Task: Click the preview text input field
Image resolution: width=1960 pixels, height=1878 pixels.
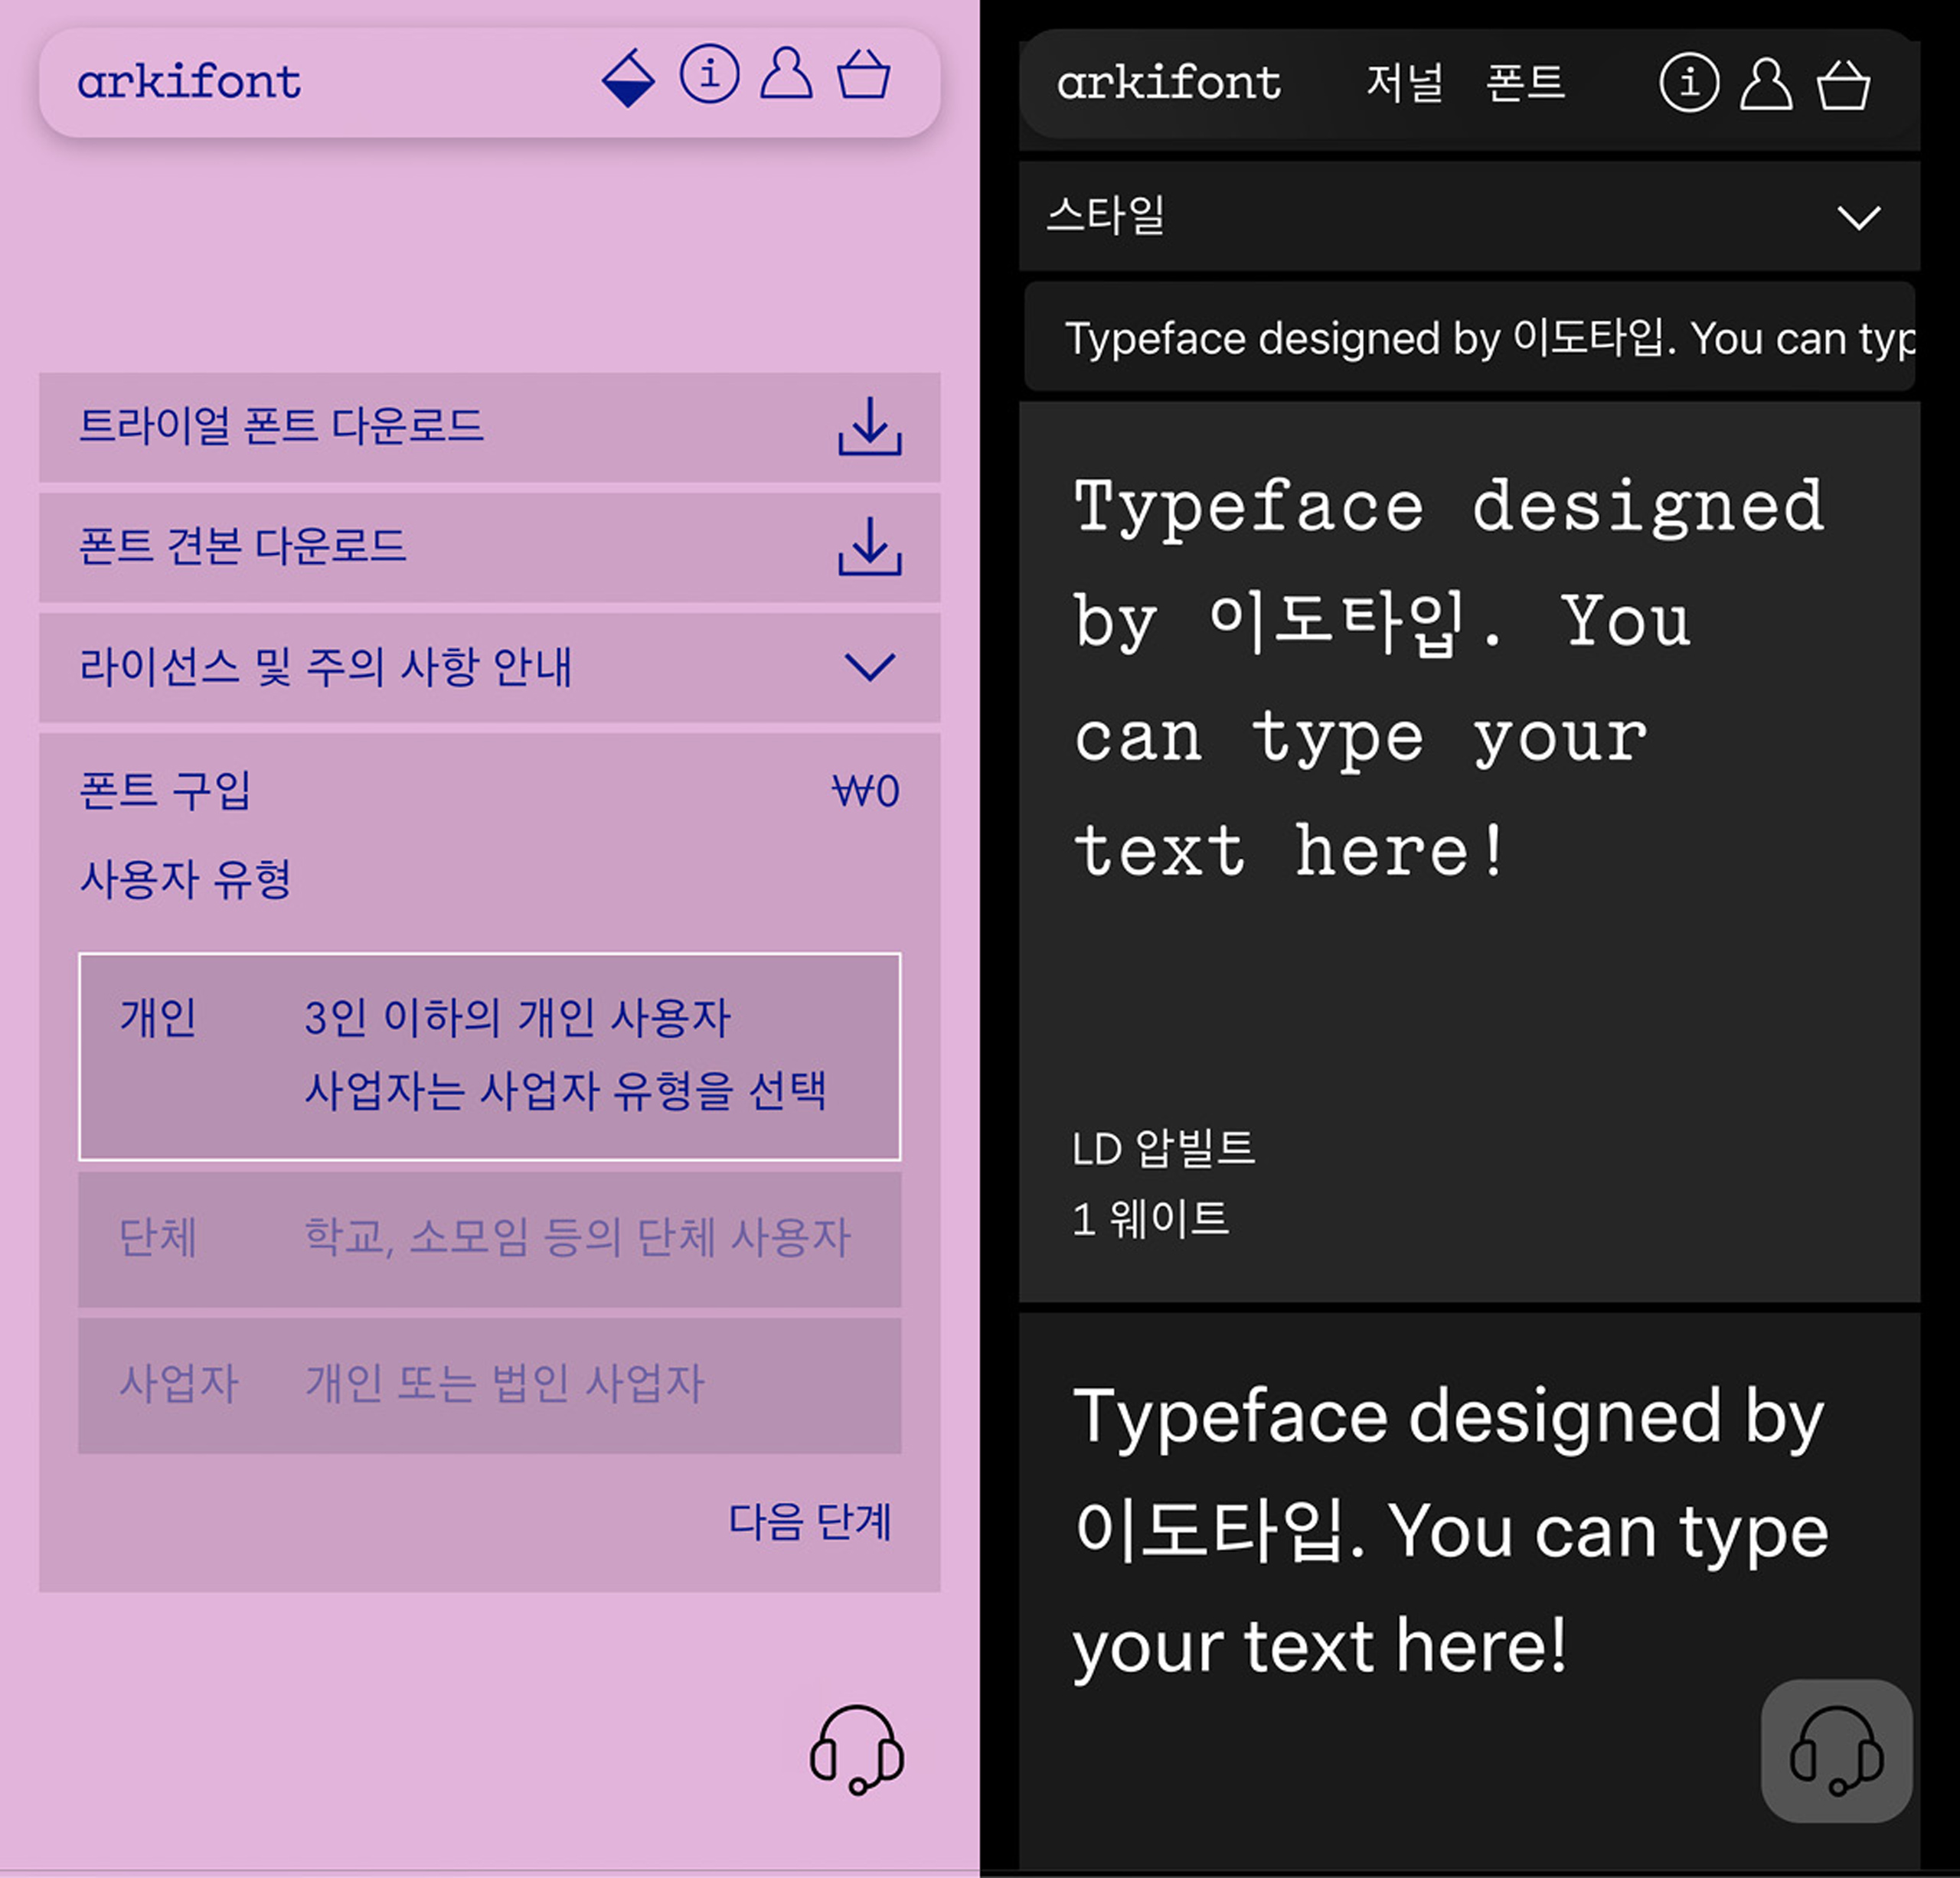Action: (x=1469, y=337)
